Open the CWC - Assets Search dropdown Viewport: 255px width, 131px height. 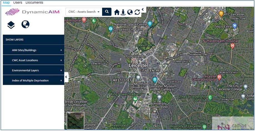pyautogui.click(x=84, y=12)
